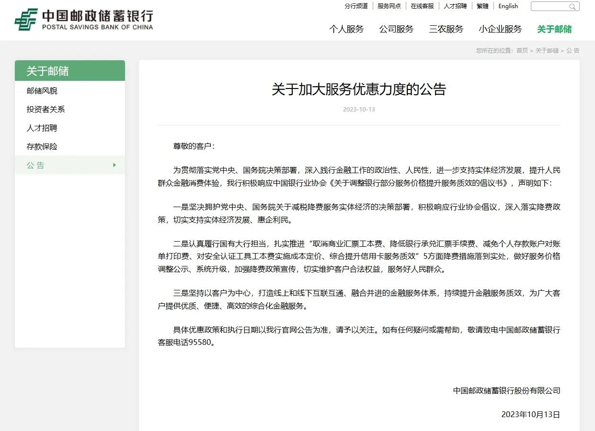Click 关于邮储 in the breadcrumb

pos(547,51)
